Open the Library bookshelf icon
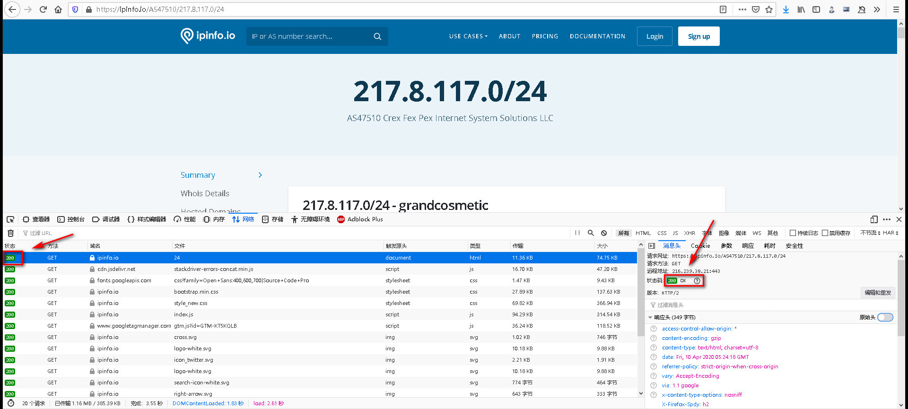This screenshot has width=908, height=409. (801, 9)
